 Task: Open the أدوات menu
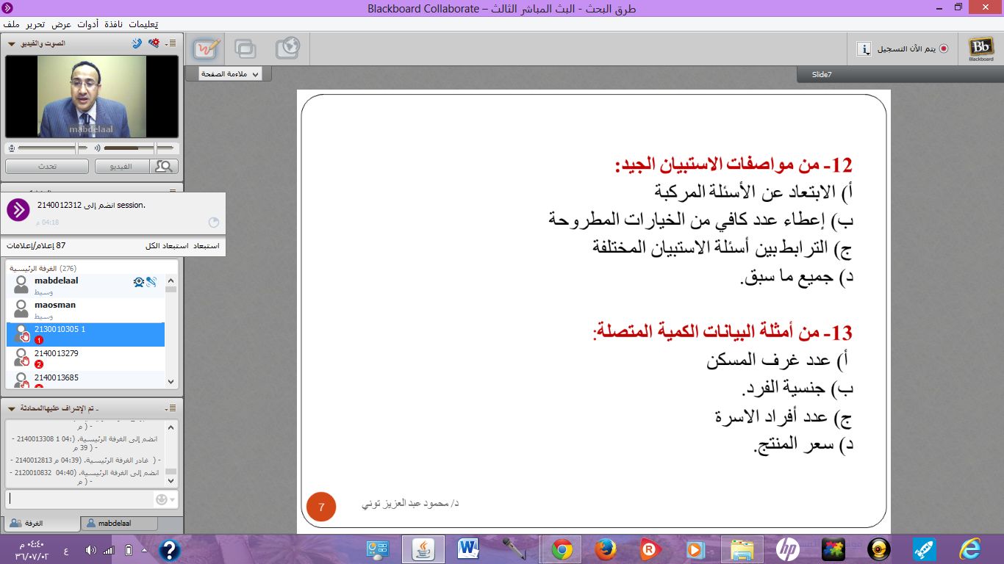[x=87, y=23]
